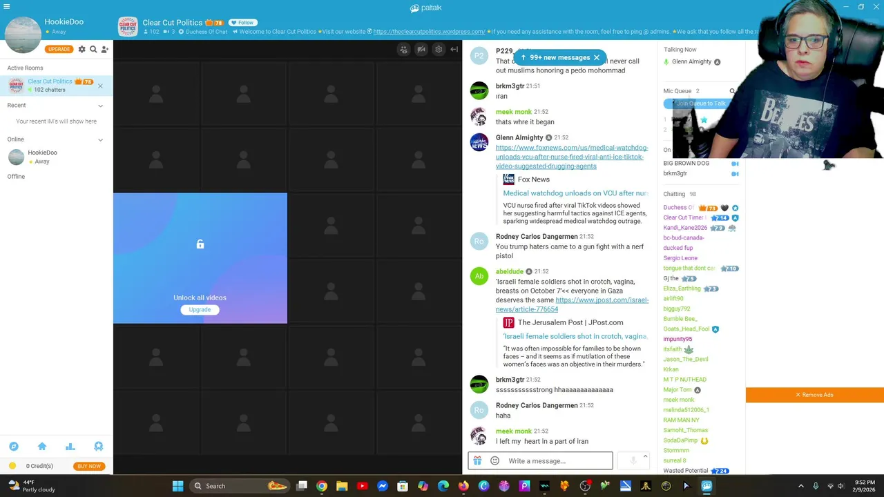This screenshot has width=884, height=497.
Task: Open video settings gear in video toolbar
Action: (x=439, y=50)
